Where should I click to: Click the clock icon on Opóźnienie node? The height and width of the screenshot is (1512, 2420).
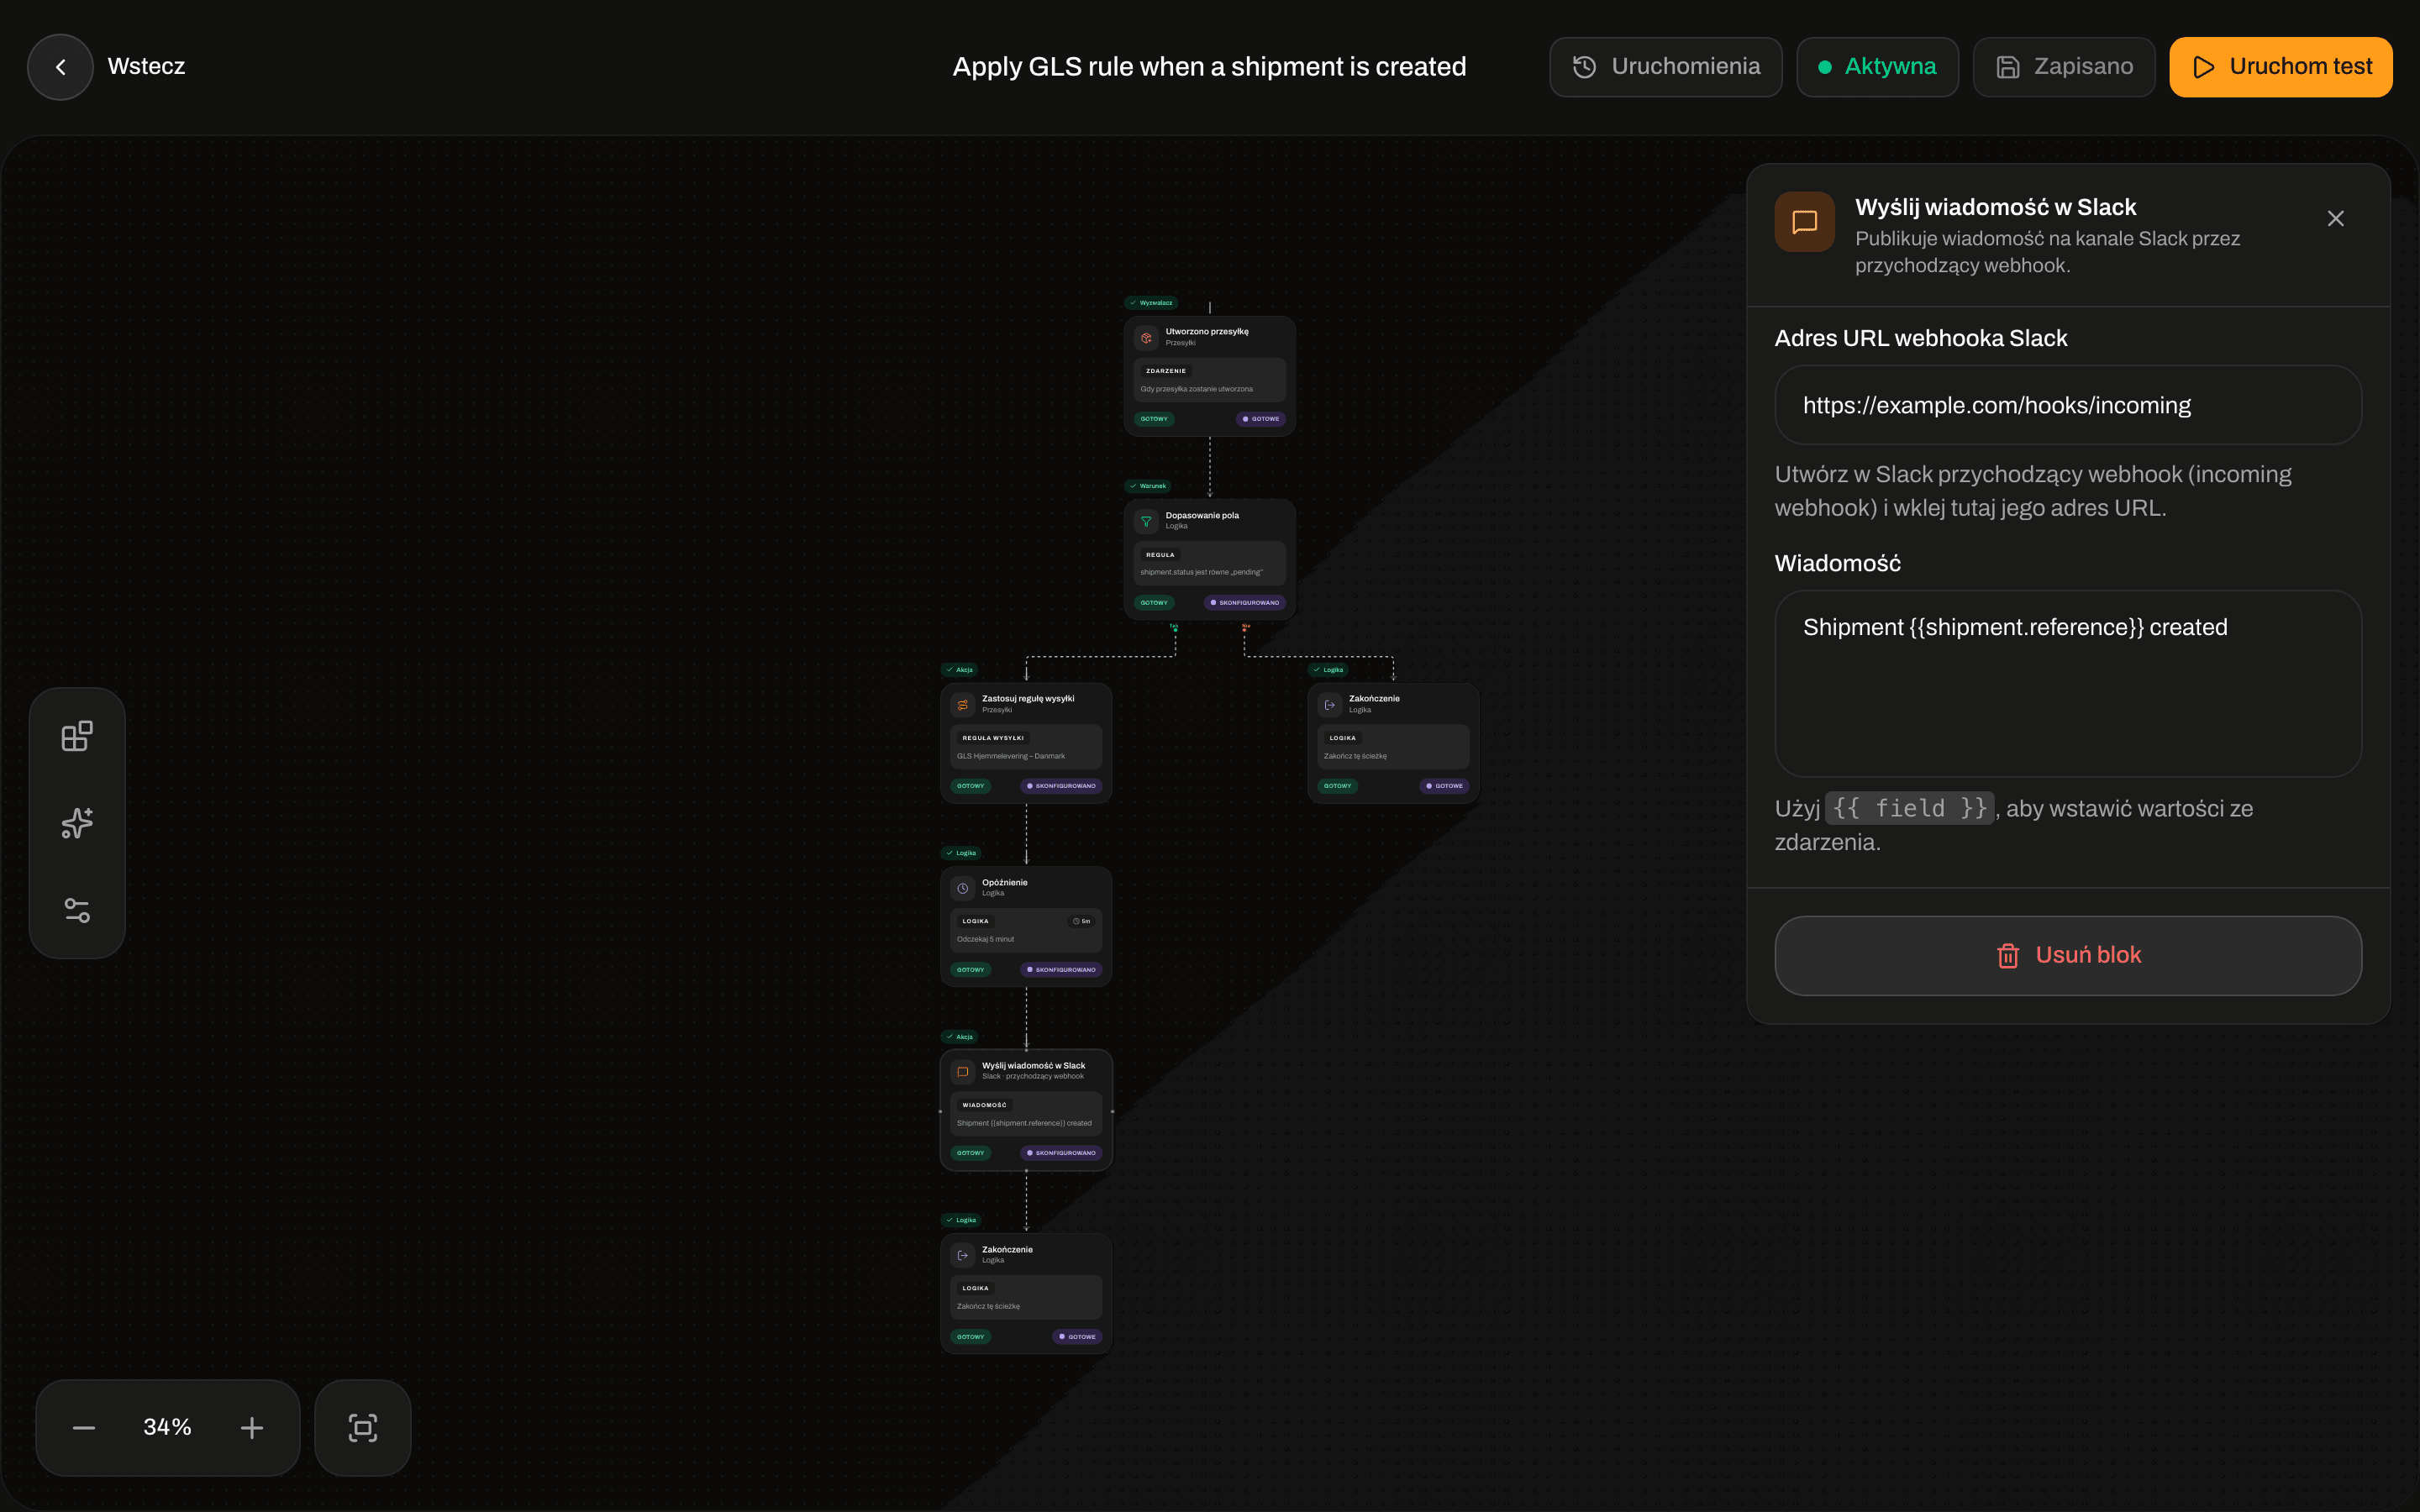pyautogui.click(x=962, y=888)
